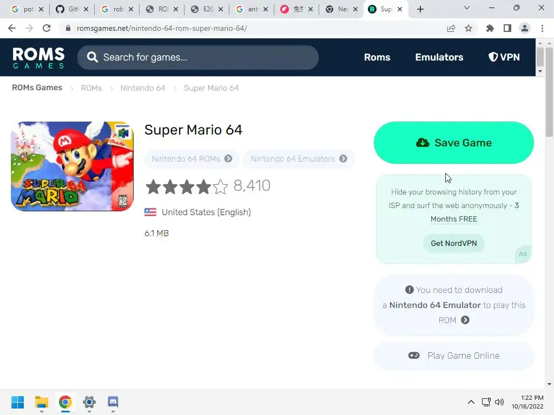Viewport: 554px width, 415px height.
Task: Close the active Super Mario tab
Action: pos(400,9)
